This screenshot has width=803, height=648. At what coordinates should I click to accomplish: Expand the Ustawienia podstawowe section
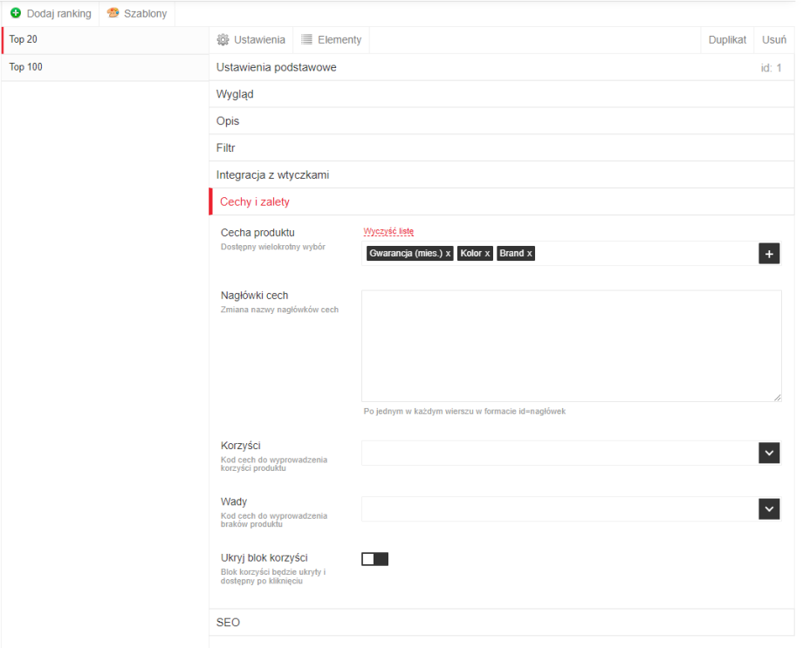pos(276,67)
